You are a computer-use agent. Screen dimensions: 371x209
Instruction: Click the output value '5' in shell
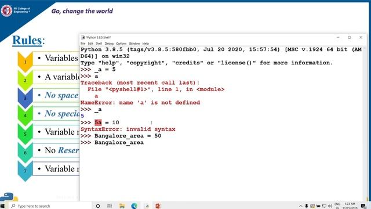[82, 116]
